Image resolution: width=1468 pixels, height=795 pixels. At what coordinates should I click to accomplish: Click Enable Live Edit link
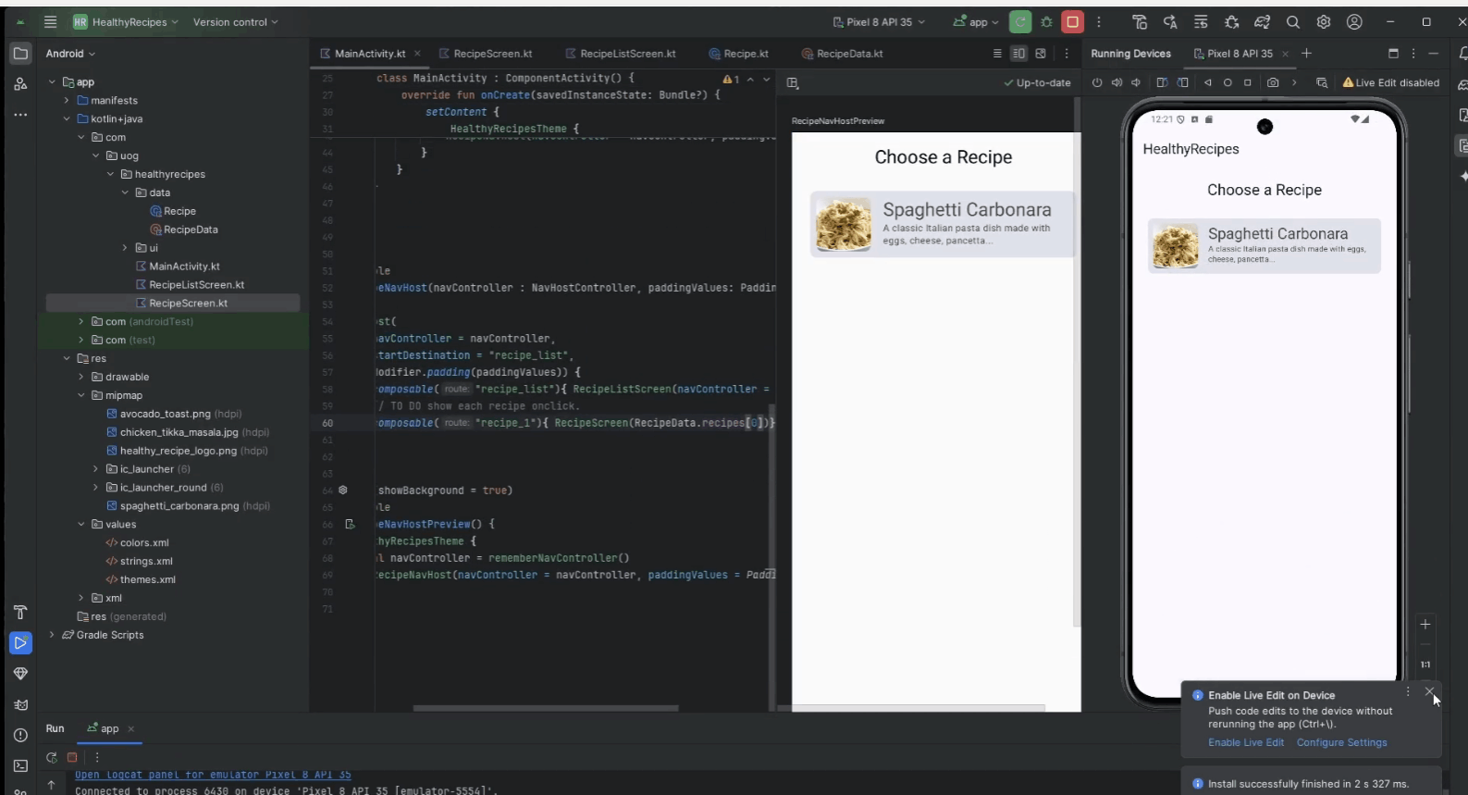[1246, 742]
